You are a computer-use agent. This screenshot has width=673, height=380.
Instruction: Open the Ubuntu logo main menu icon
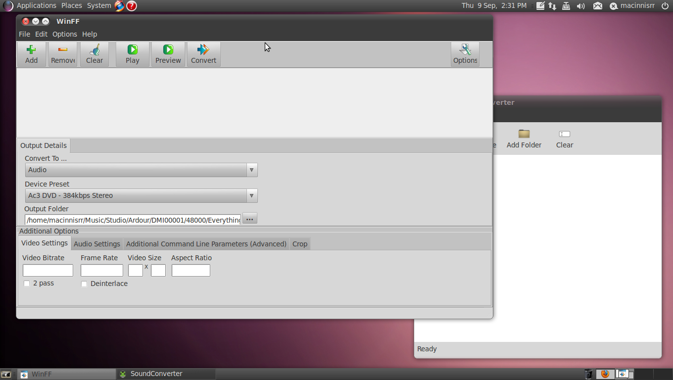click(x=8, y=5)
